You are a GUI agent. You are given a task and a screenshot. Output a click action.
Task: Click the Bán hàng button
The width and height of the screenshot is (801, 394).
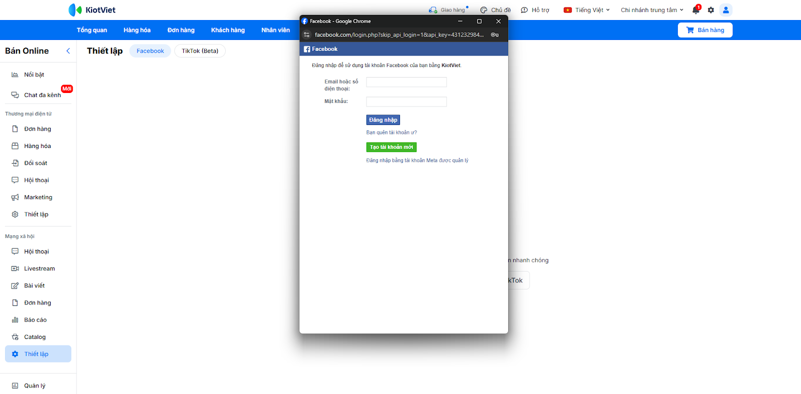point(705,30)
